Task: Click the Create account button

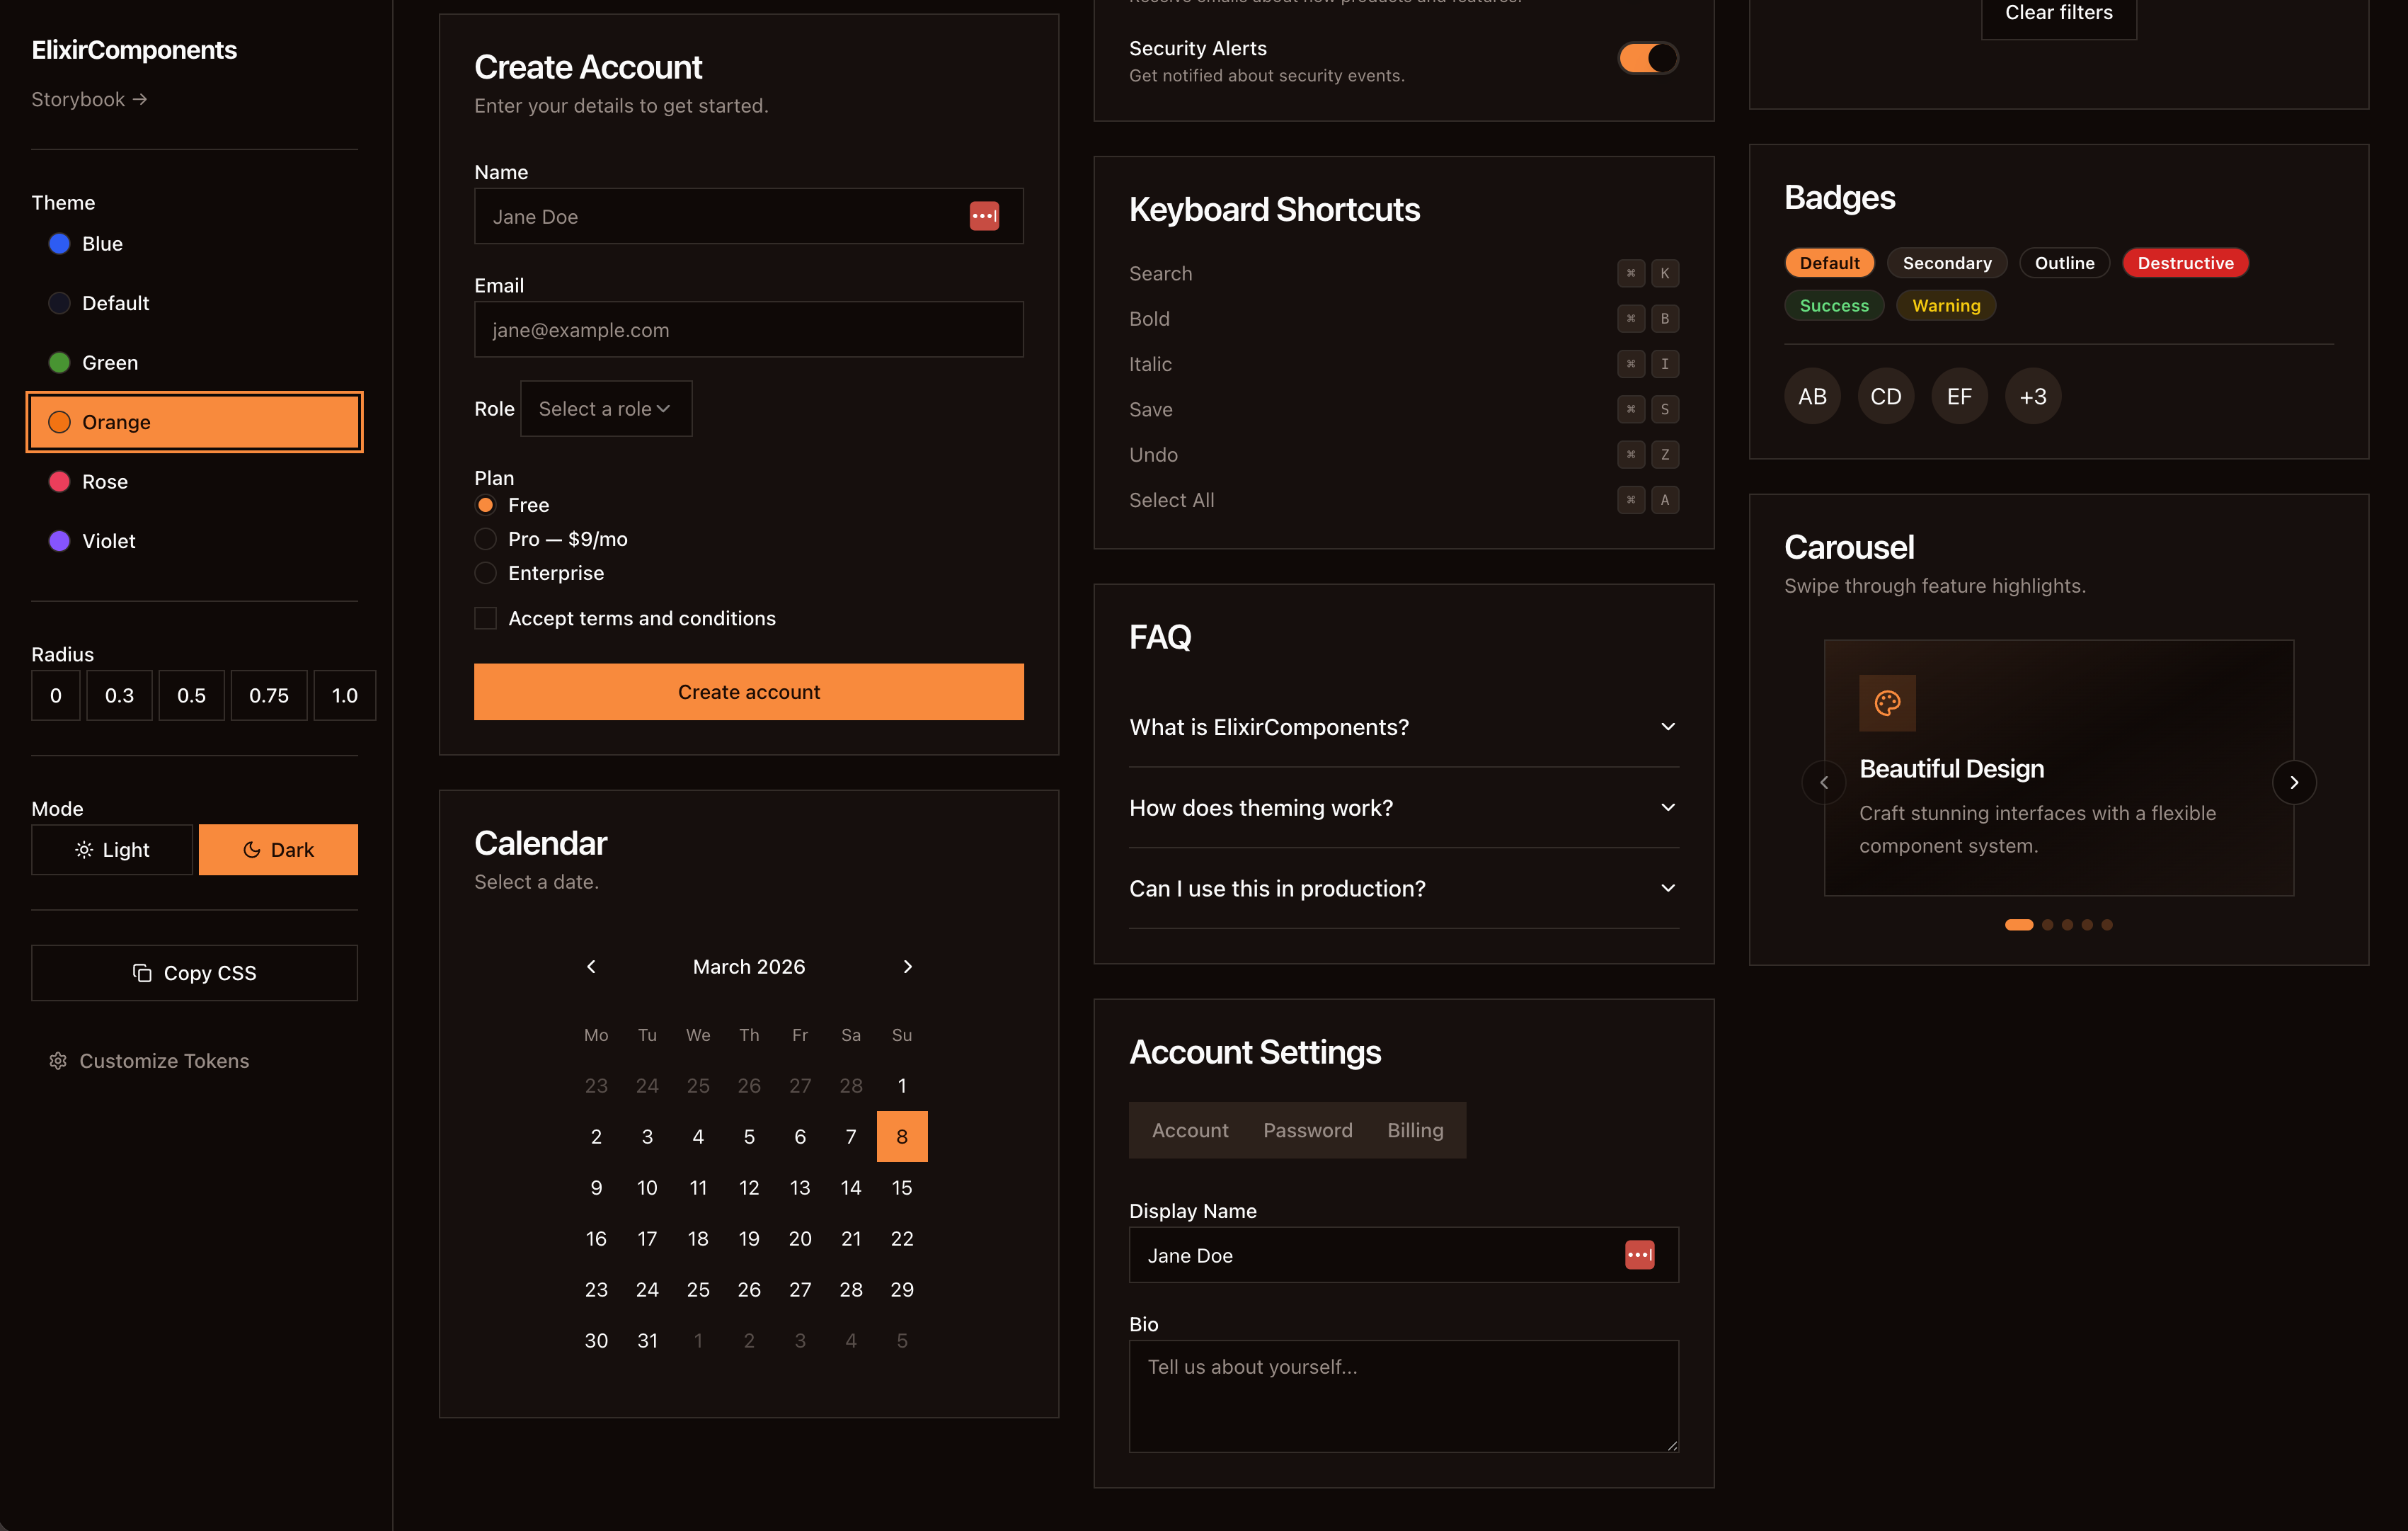Action: pos(748,691)
